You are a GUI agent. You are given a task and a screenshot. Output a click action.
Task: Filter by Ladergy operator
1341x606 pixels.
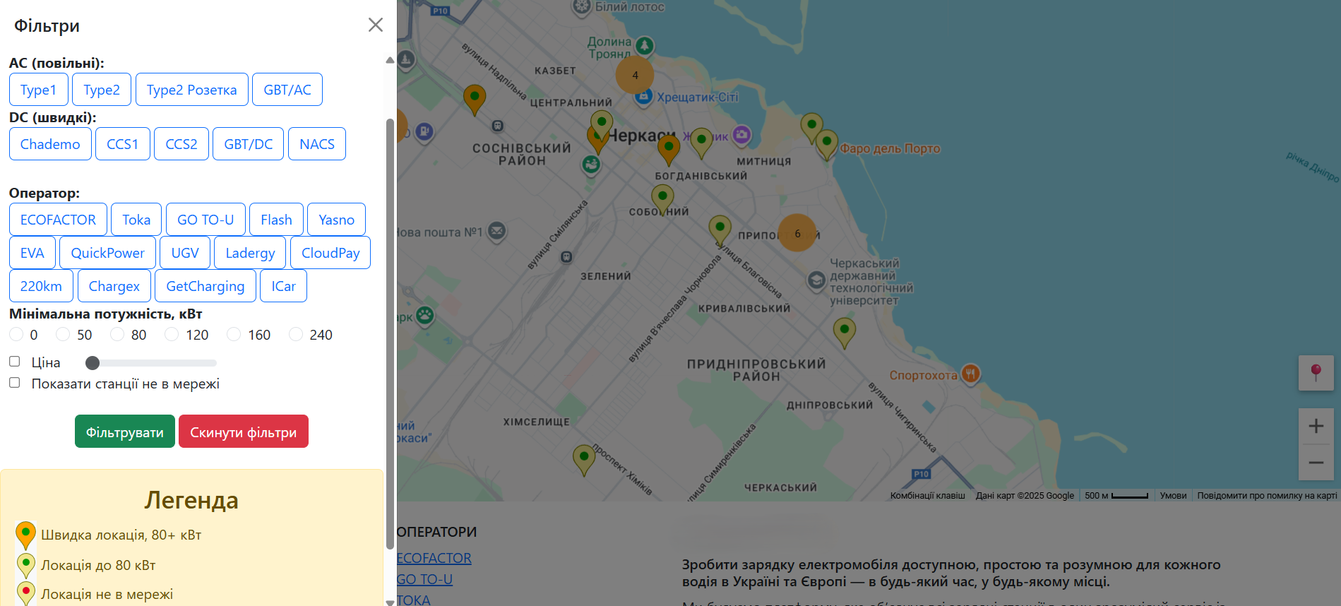(x=250, y=253)
